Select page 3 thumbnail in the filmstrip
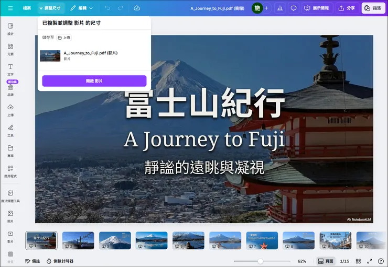 (x=115, y=240)
